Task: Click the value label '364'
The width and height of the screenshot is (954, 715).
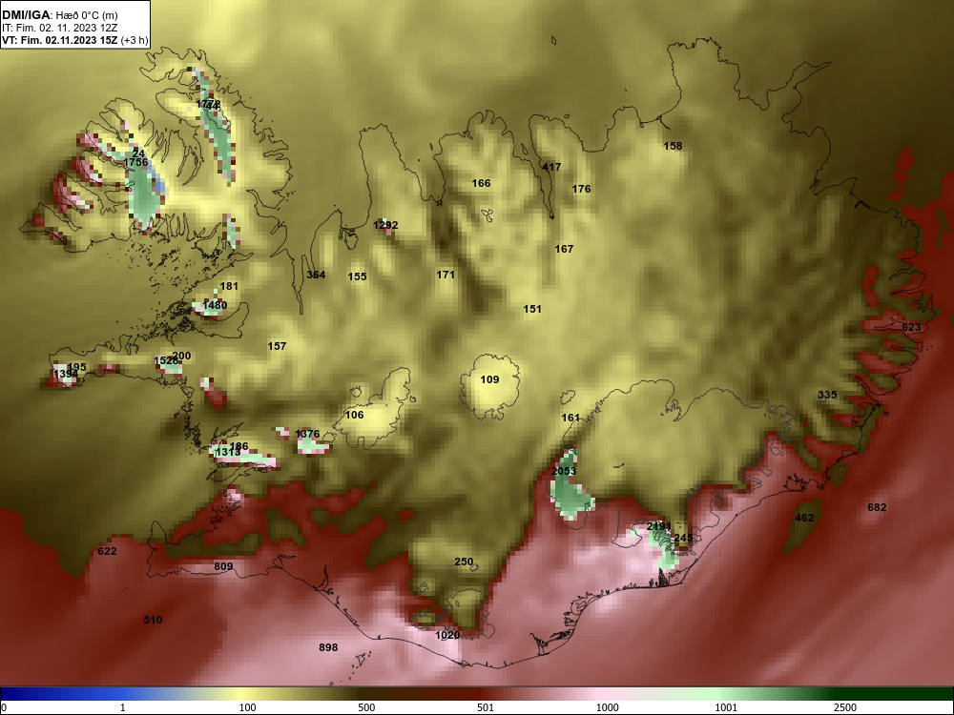Action: (x=316, y=275)
